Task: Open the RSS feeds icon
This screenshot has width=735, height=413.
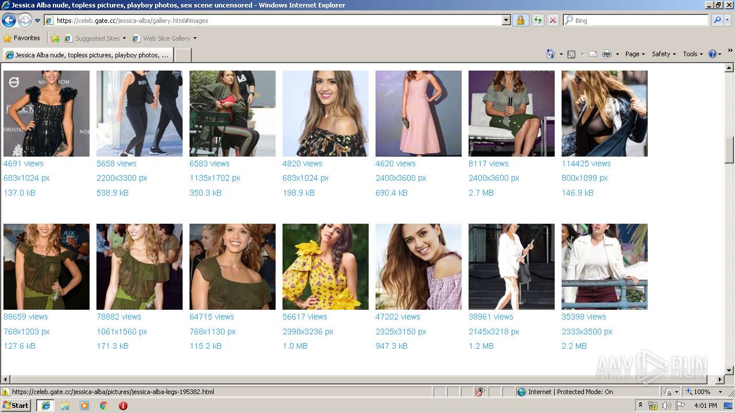Action: [x=571, y=54]
